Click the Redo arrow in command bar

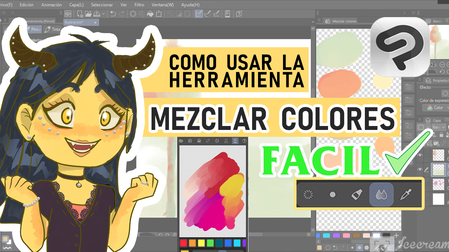pyautogui.click(x=122, y=14)
